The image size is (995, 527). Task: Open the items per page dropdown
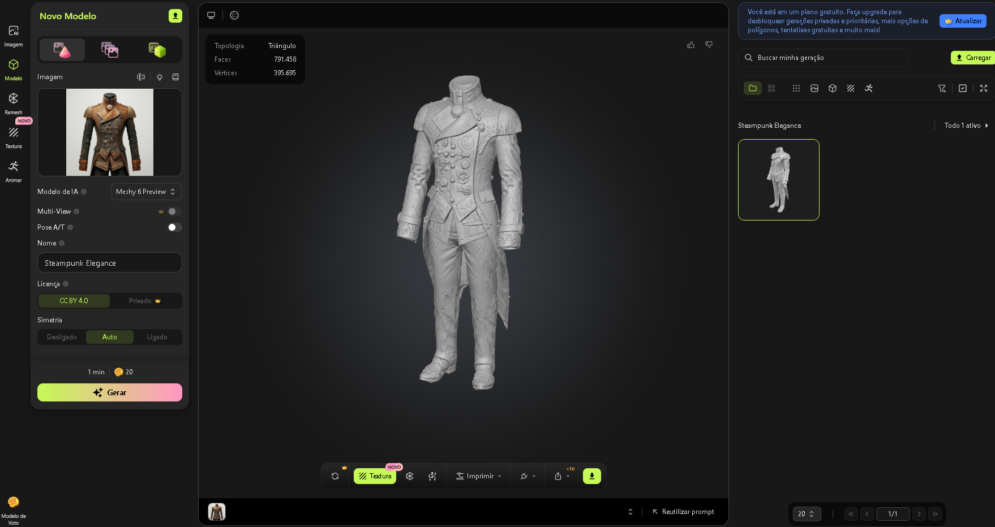(x=806, y=514)
